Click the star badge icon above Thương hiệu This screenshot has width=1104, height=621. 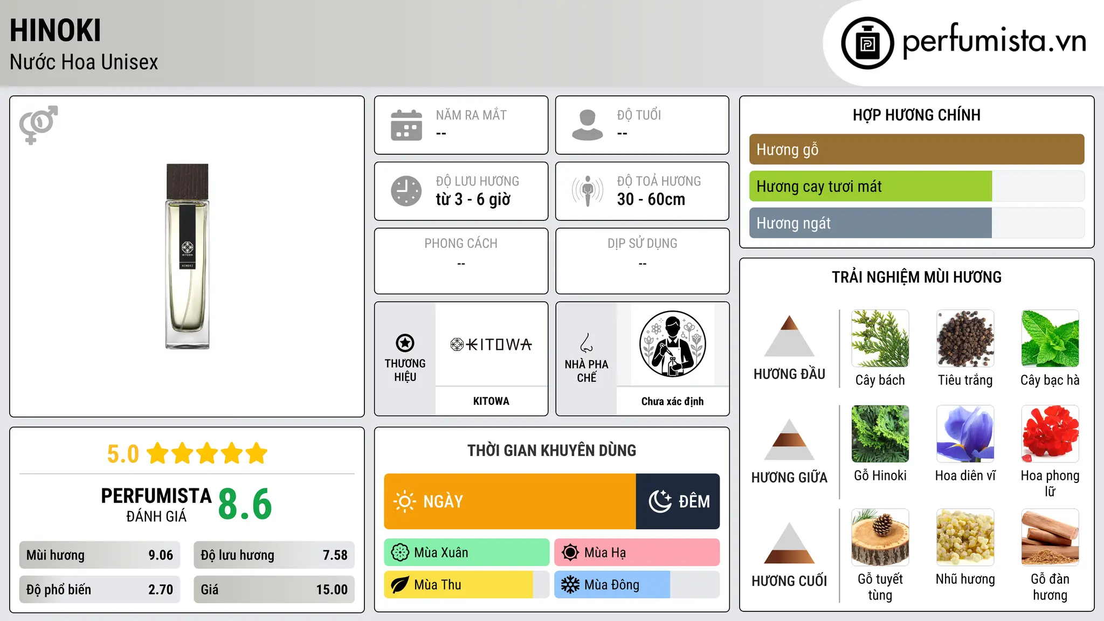click(405, 343)
